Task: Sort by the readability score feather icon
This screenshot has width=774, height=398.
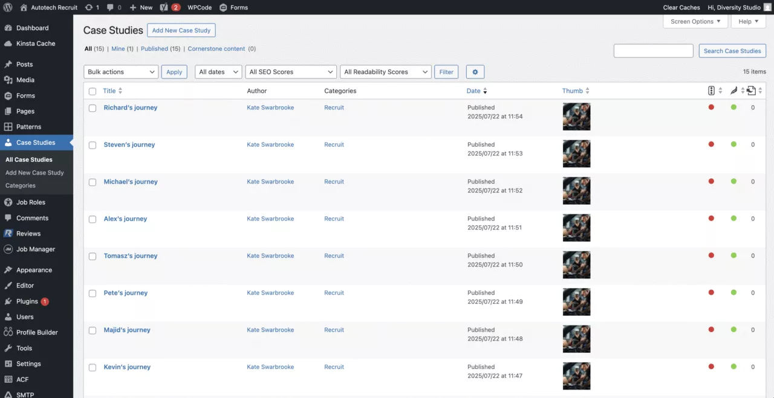Action: [x=733, y=91]
